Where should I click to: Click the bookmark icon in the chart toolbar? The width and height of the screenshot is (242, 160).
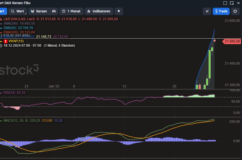(119, 11)
